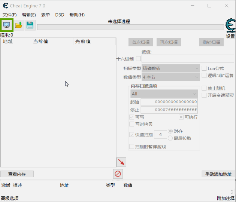Click the red clear list icon

coord(118,174)
